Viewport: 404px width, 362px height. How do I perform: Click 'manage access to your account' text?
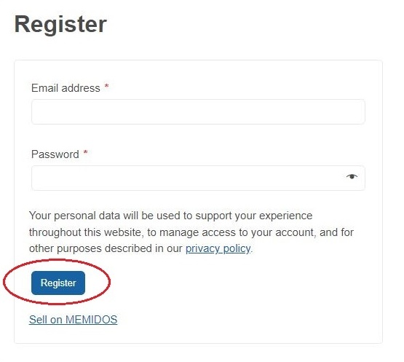[x=237, y=232]
